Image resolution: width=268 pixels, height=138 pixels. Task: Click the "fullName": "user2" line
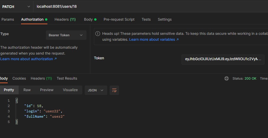(44, 116)
